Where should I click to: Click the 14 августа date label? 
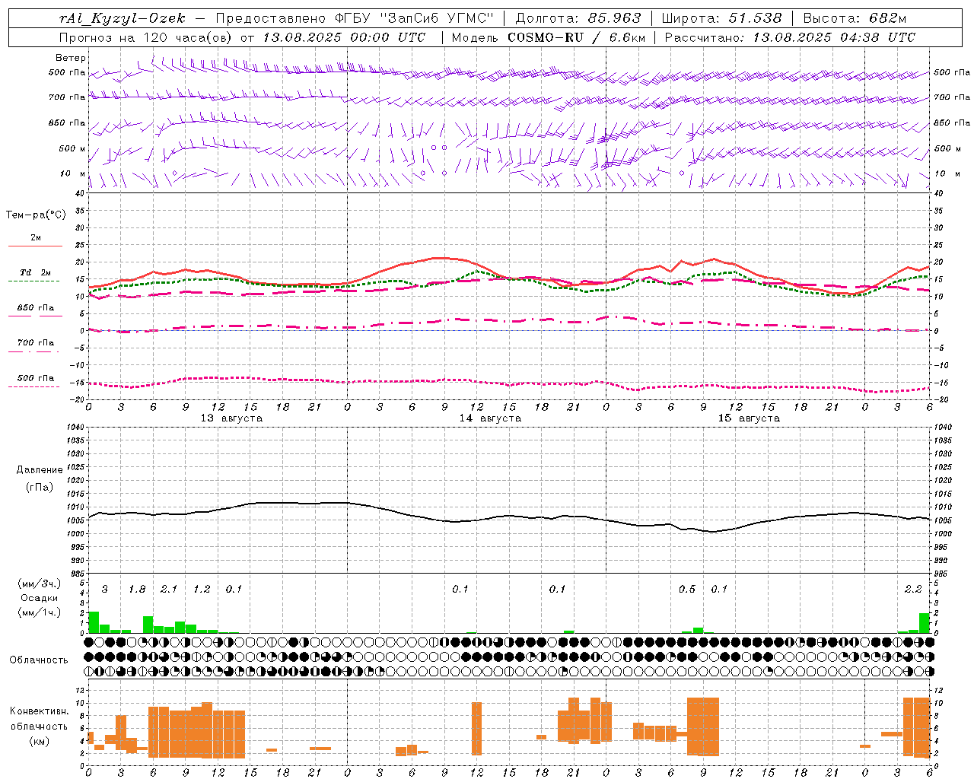click(490, 418)
